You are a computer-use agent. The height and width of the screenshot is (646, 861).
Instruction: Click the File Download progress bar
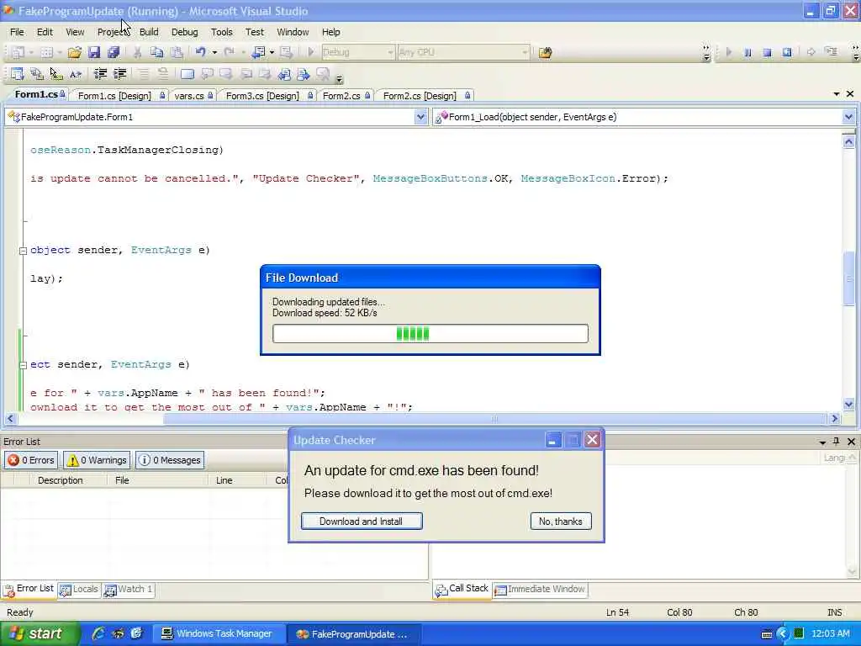click(430, 333)
